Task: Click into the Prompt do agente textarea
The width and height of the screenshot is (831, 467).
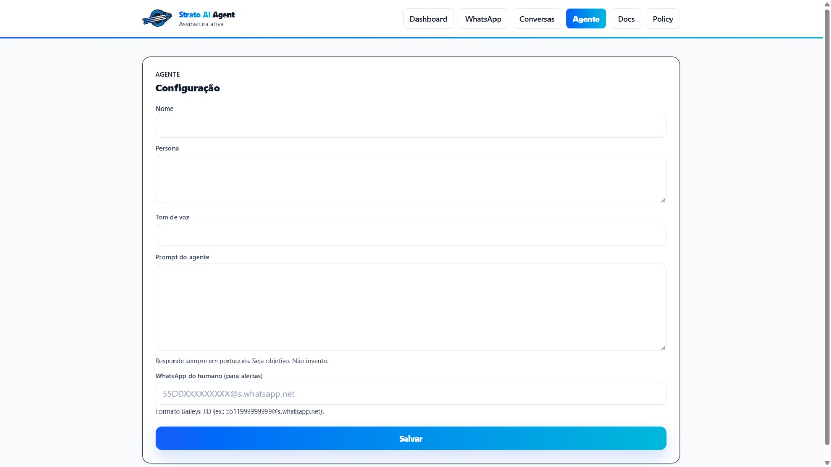Action: click(x=410, y=307)
